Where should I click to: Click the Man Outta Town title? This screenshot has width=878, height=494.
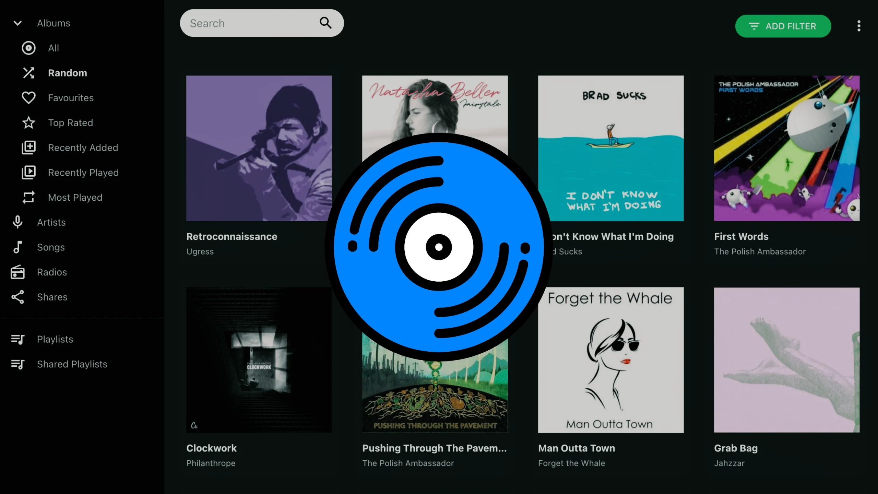(x=577, y=448)
